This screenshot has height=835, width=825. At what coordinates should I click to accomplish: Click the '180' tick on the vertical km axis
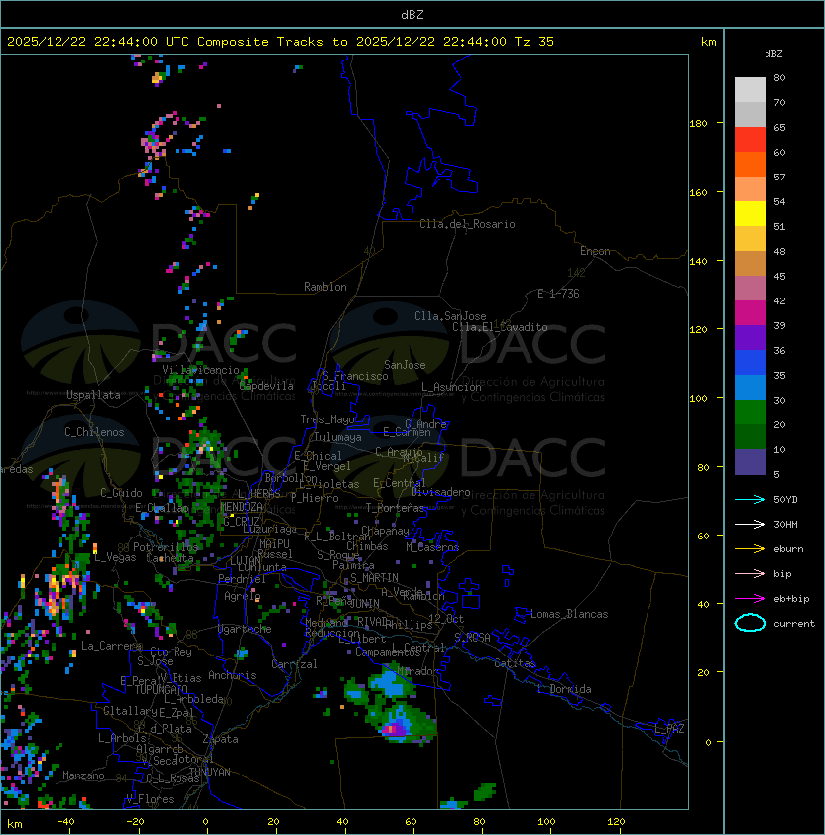coord(698,124)
